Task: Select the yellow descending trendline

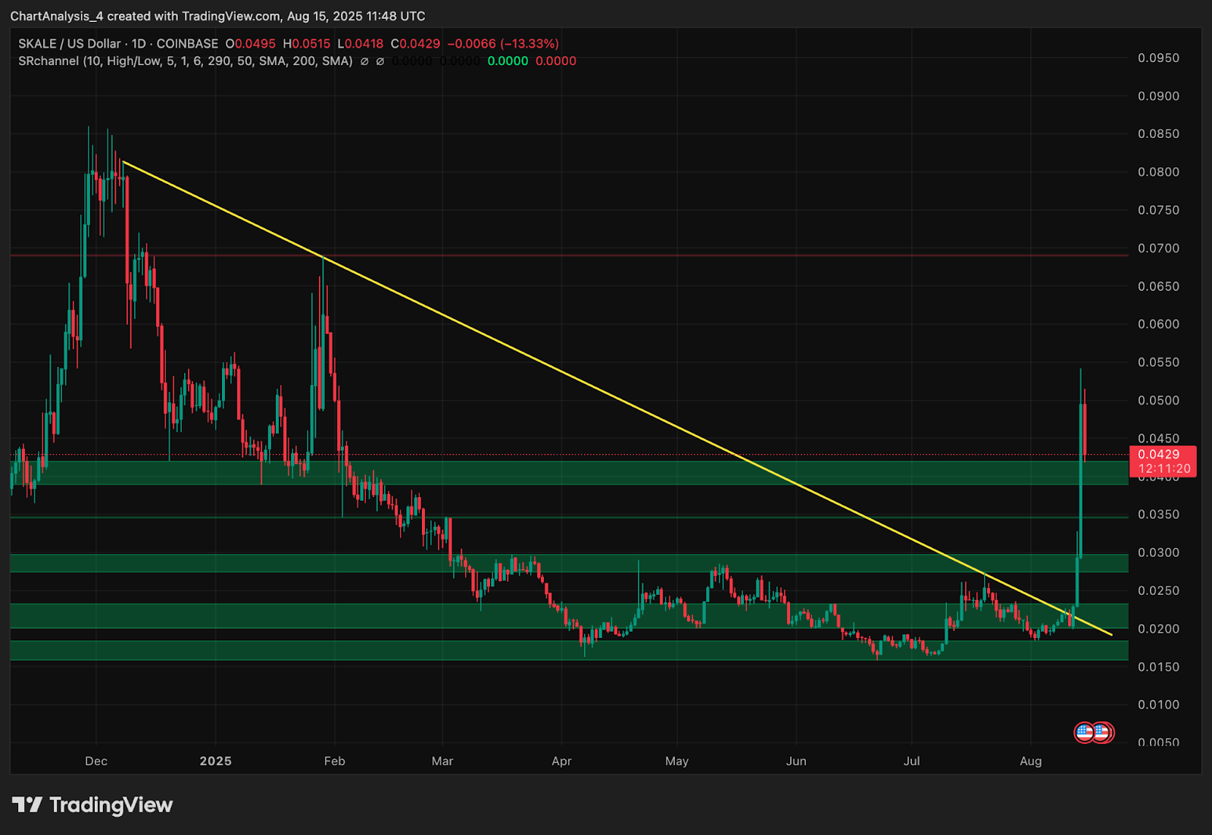Action: pos(617,397)
